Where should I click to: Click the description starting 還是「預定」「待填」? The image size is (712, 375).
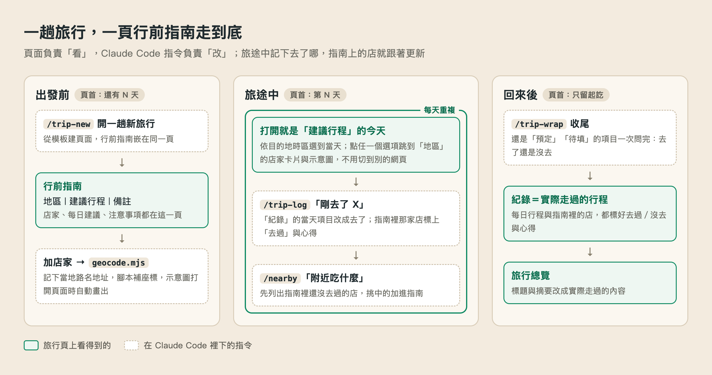pyautogui.click(x=589, y=146)
